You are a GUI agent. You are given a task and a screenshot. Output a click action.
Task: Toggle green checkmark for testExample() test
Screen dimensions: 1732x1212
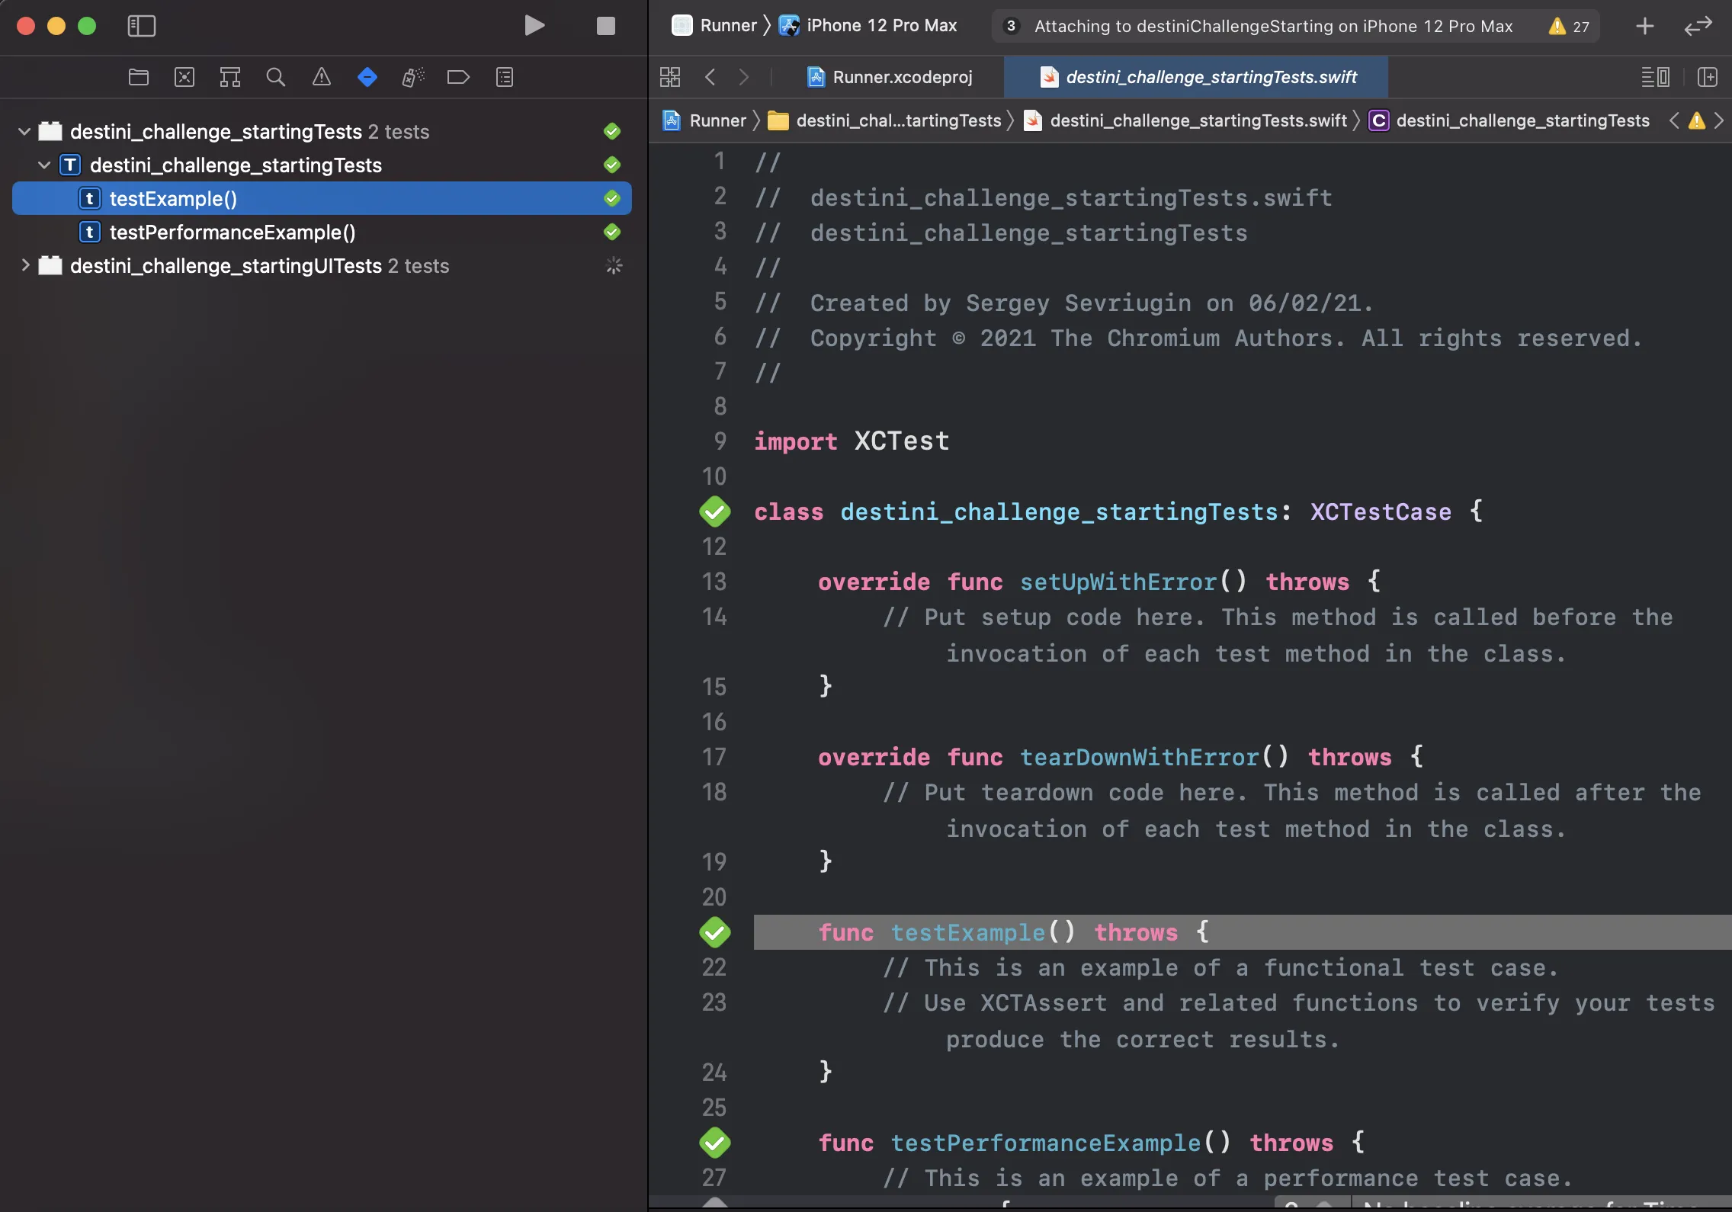point(612,199)
